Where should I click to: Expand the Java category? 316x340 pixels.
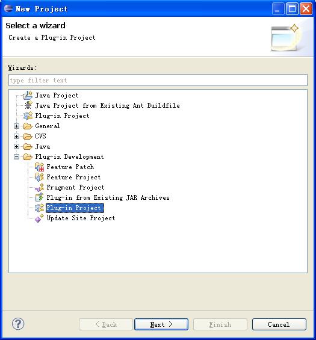[16, 147]
